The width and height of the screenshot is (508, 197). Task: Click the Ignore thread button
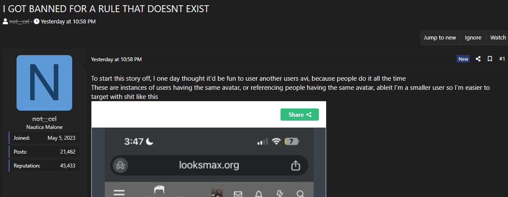(473, 37)
